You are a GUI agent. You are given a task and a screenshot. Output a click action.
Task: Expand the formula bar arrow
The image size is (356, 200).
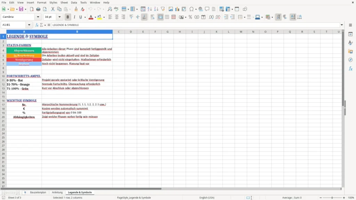pyautogui.click(x=342, y=25)
